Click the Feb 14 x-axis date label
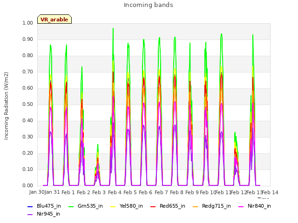 (270, 192)
